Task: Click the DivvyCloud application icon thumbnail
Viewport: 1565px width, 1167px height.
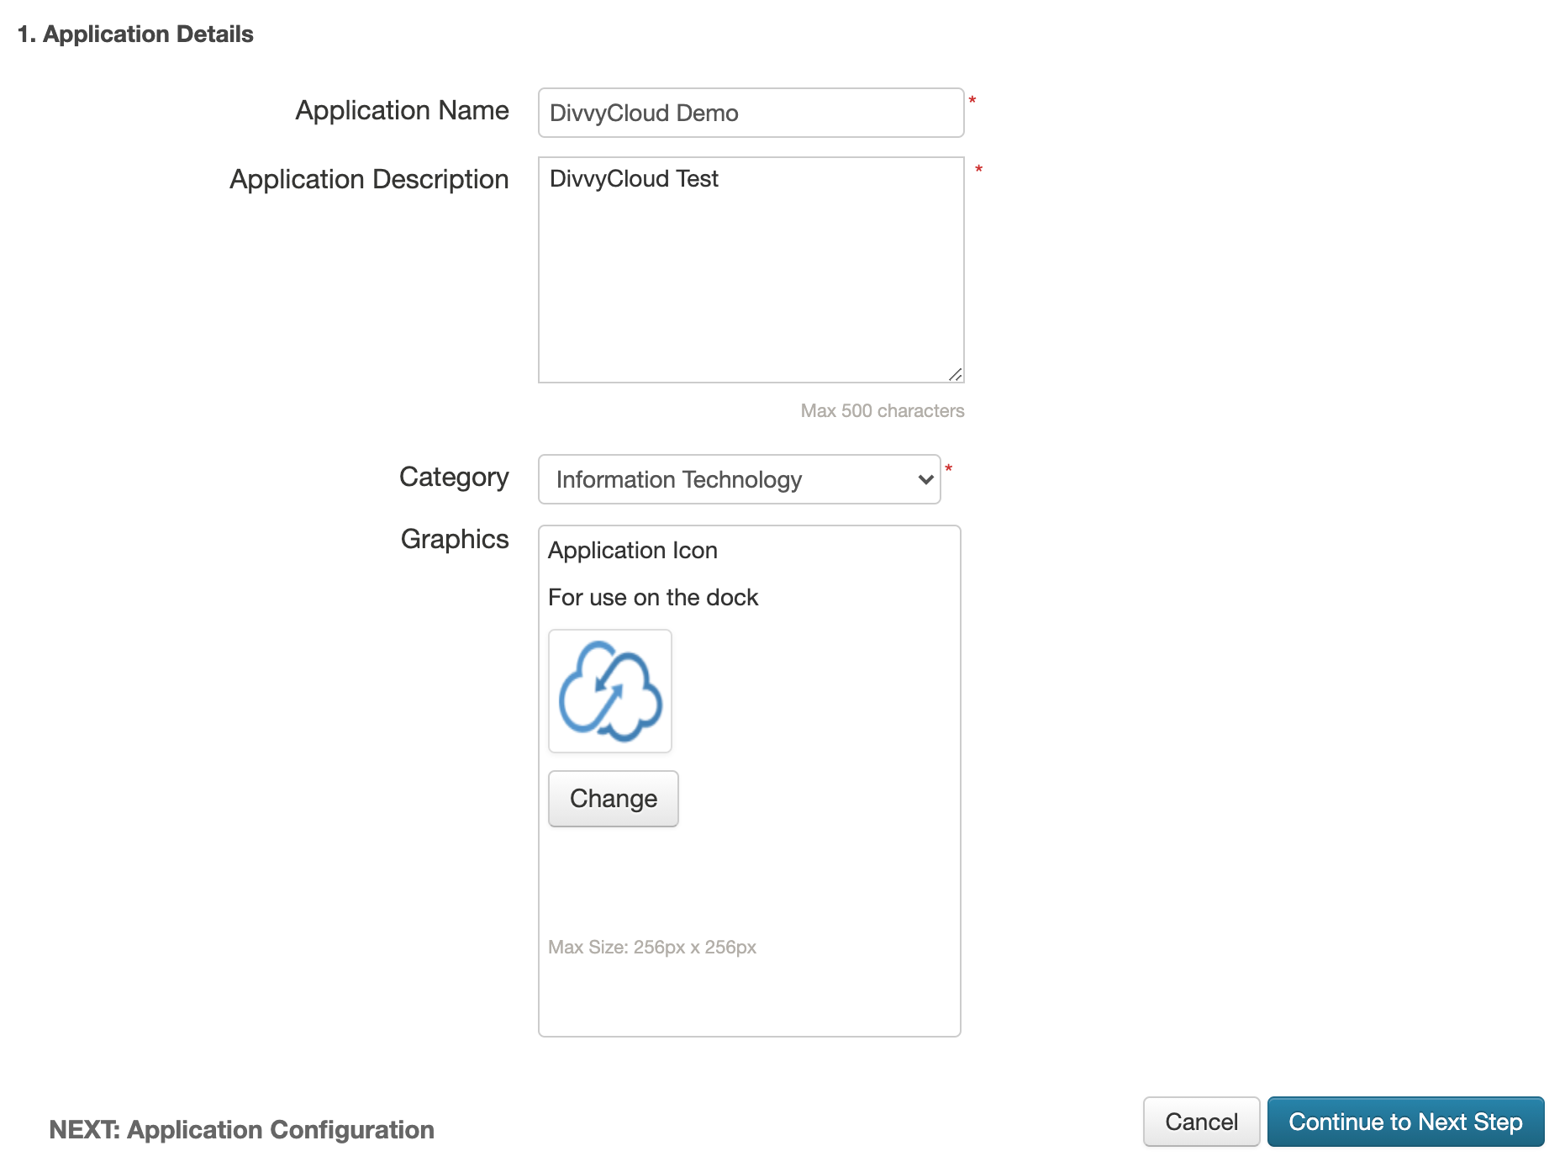Action: pyautogui.click(x=610, y=691)
